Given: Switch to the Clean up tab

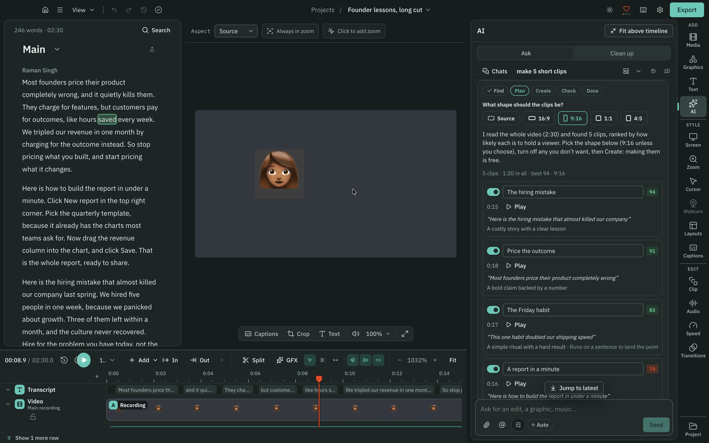Looking at the screenshot, I should pyautogui.click(x=622, y=53).
